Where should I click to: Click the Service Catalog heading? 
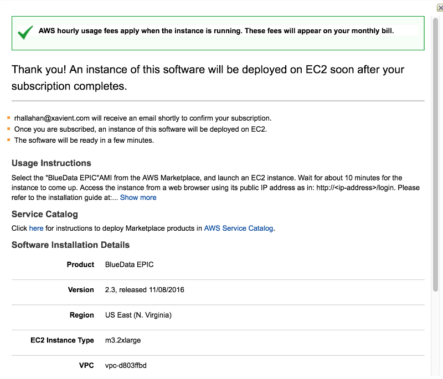[x=45, y=214]
